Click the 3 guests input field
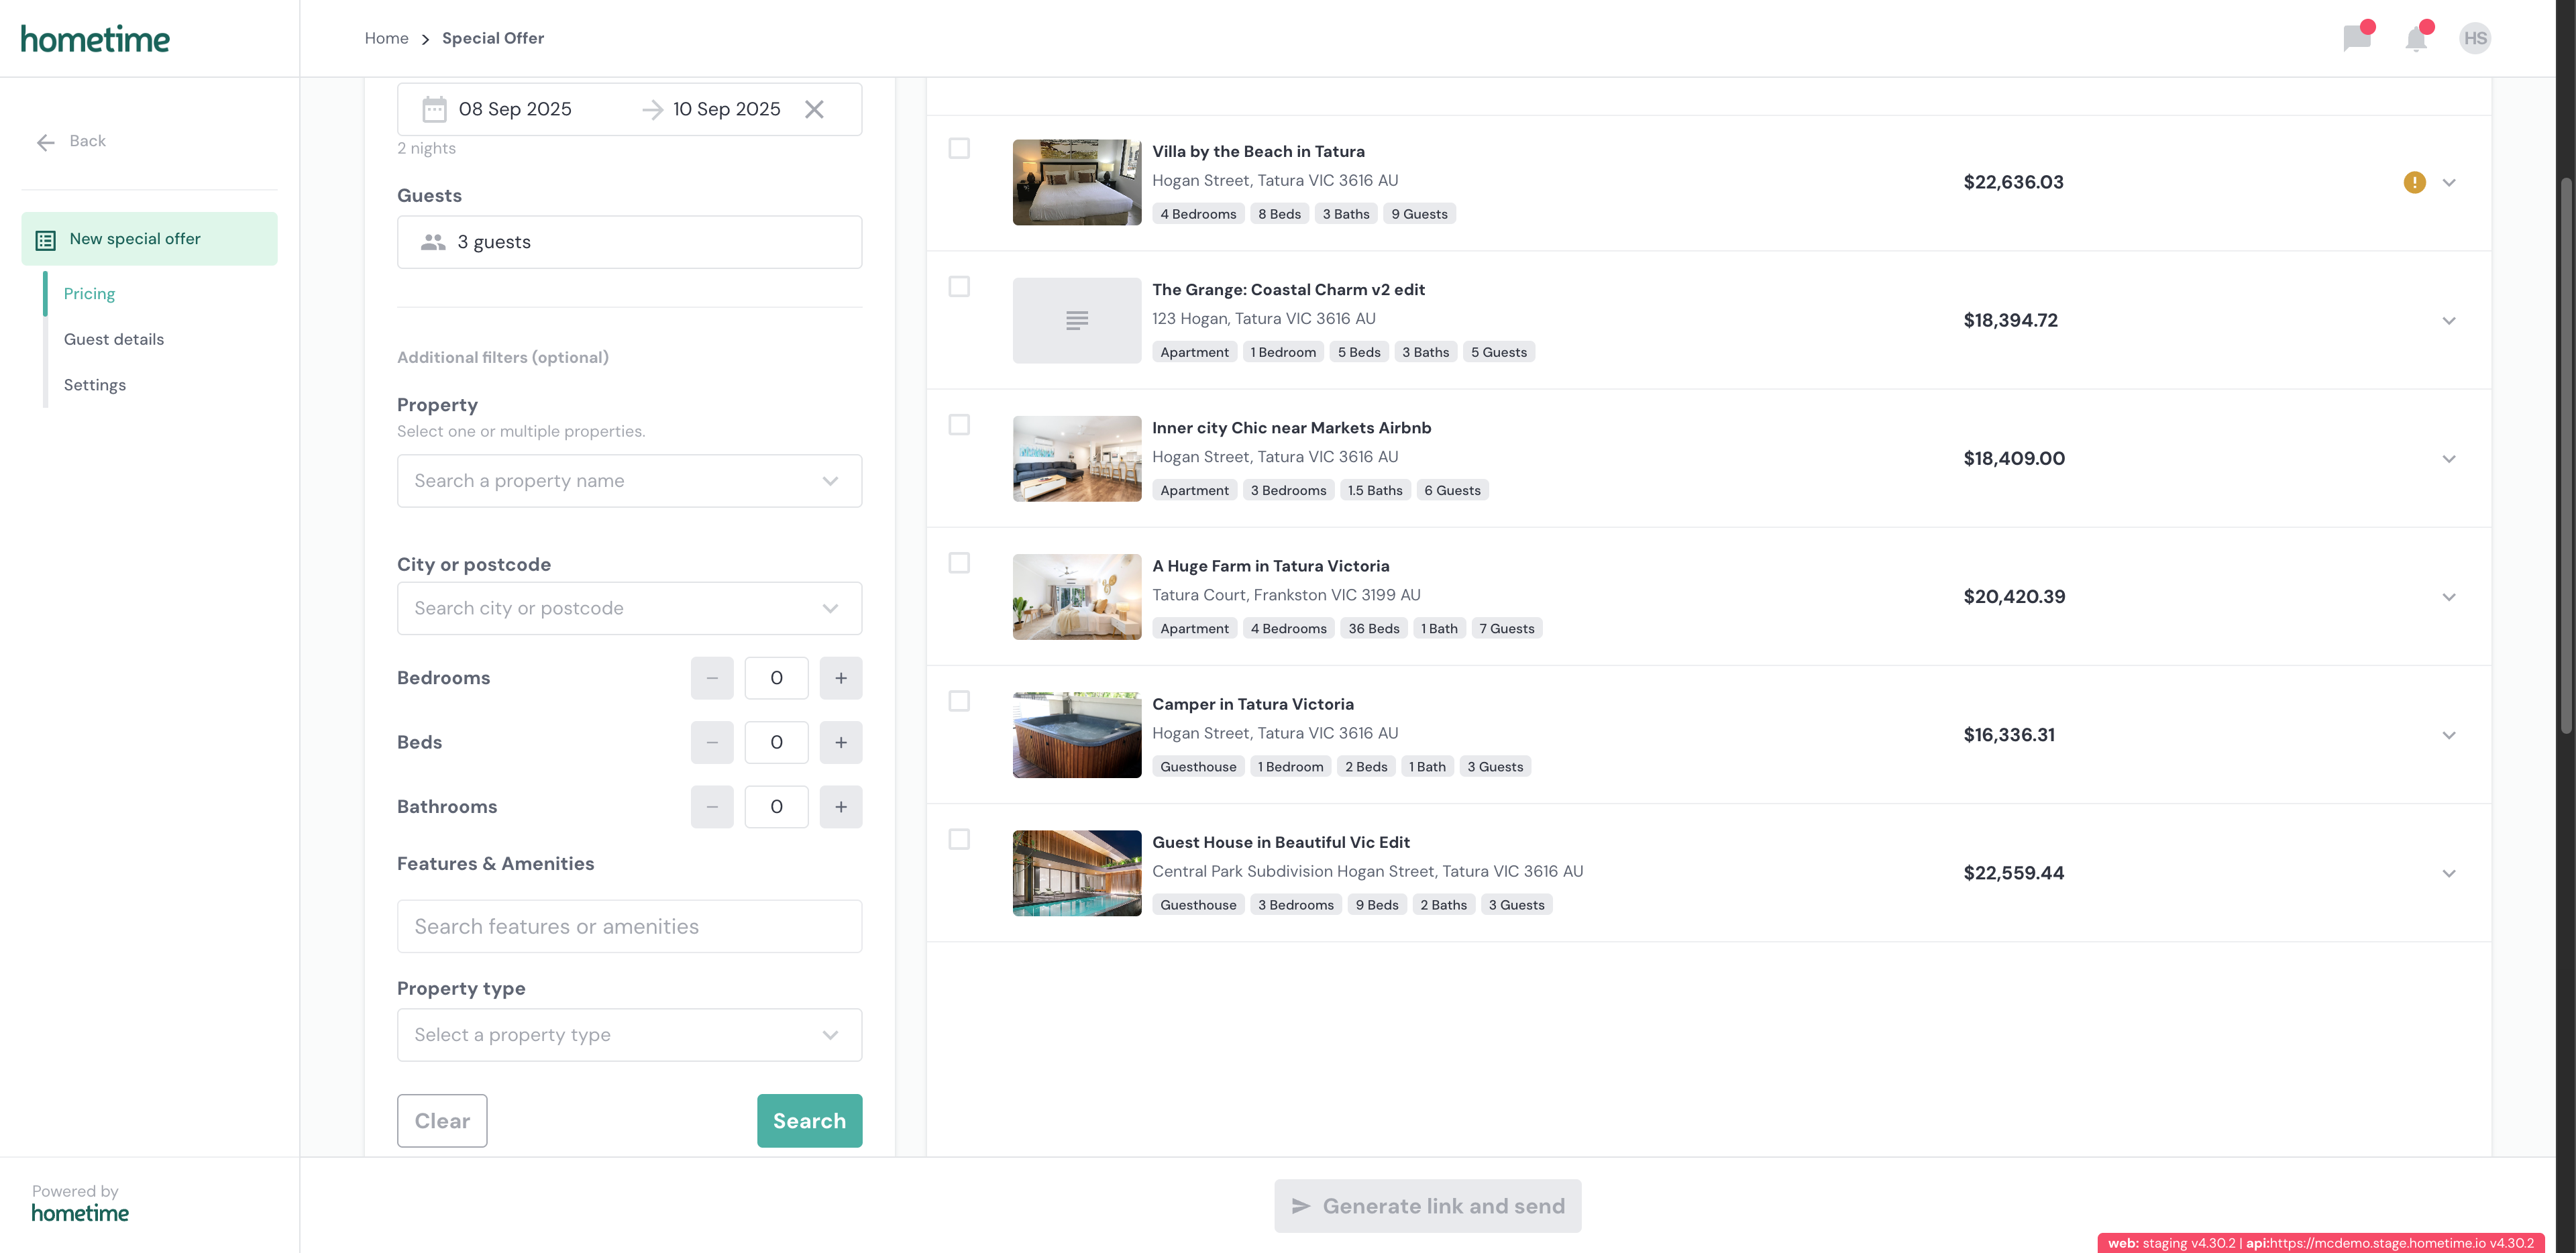 [x=629, y=242]
